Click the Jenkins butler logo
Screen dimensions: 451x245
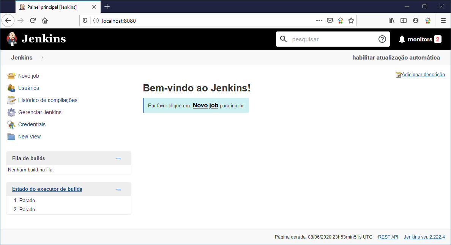12,39
